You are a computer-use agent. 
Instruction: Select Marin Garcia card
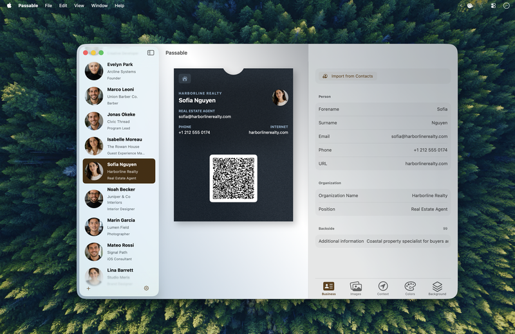(119, 227)
